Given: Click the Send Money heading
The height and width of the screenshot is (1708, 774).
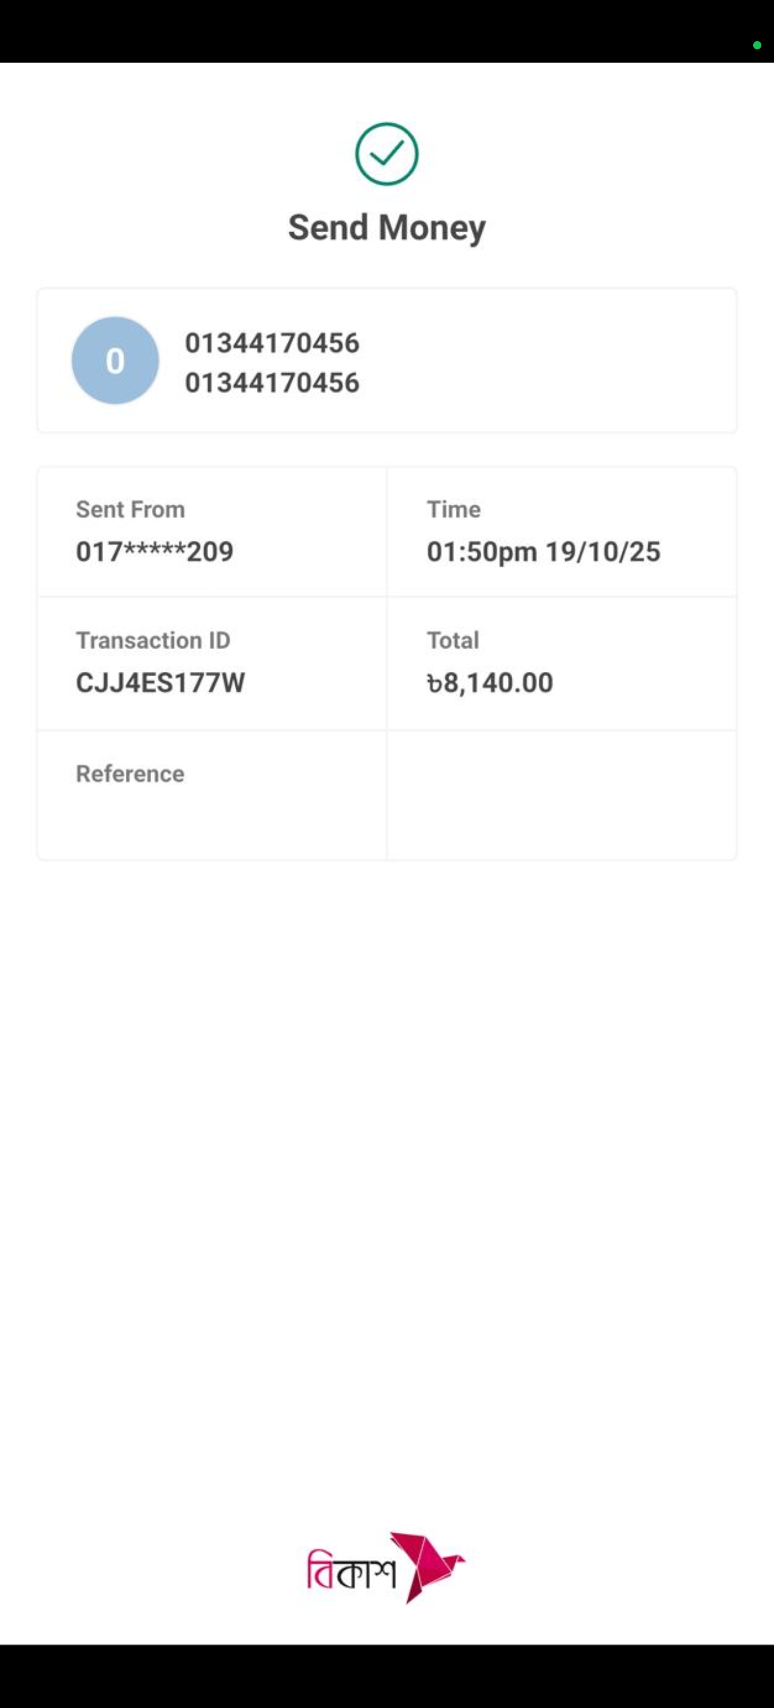Looking at the screenshot, I should pos(387,228).
